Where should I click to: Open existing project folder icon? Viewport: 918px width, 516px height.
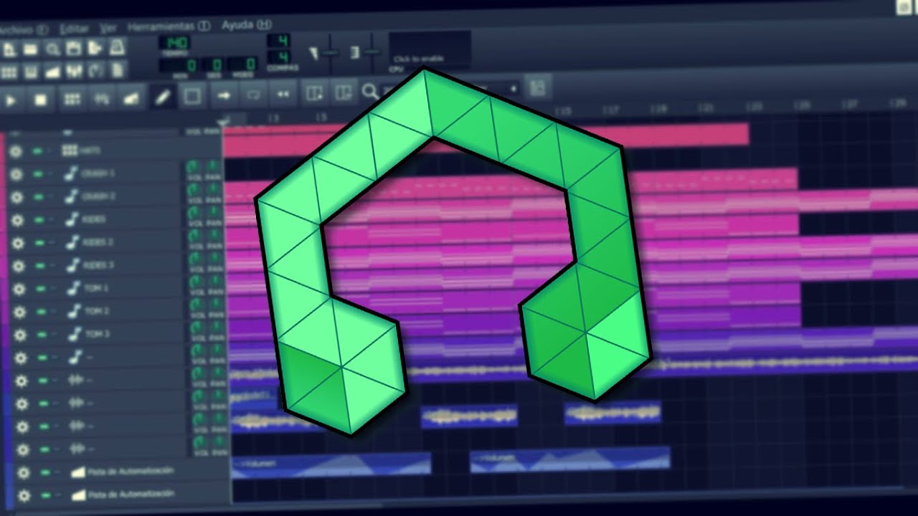coord(31,49)
